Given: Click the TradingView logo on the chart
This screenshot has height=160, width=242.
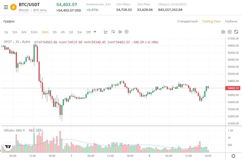Looking at the screenshot, I should click(8, 147).
